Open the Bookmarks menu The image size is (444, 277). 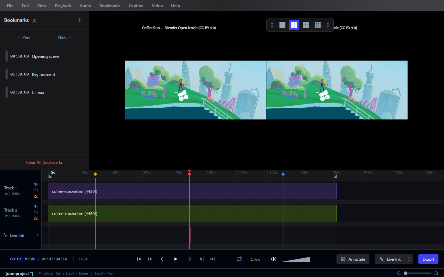(110, 6)
